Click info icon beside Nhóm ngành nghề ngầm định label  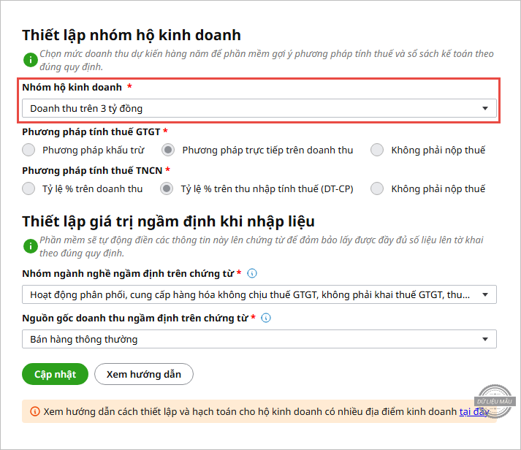click(x=252, y=273)
